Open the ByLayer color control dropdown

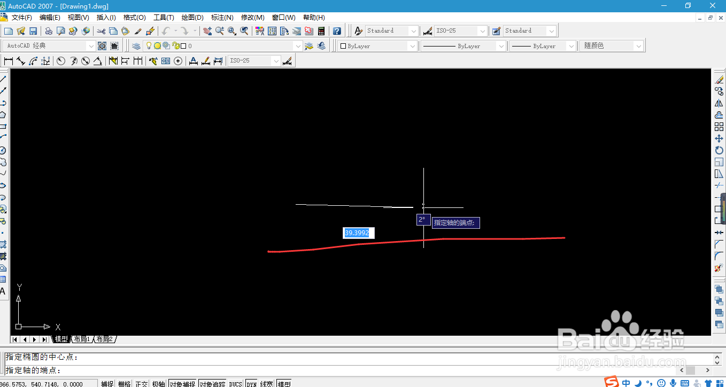[412, 46]
